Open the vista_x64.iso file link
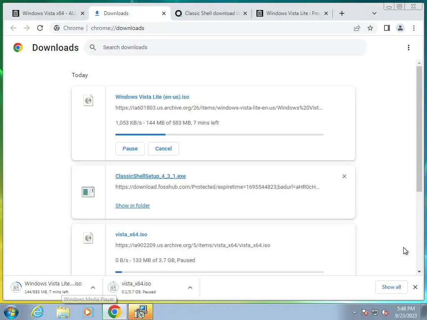 (x=131, y=234)
